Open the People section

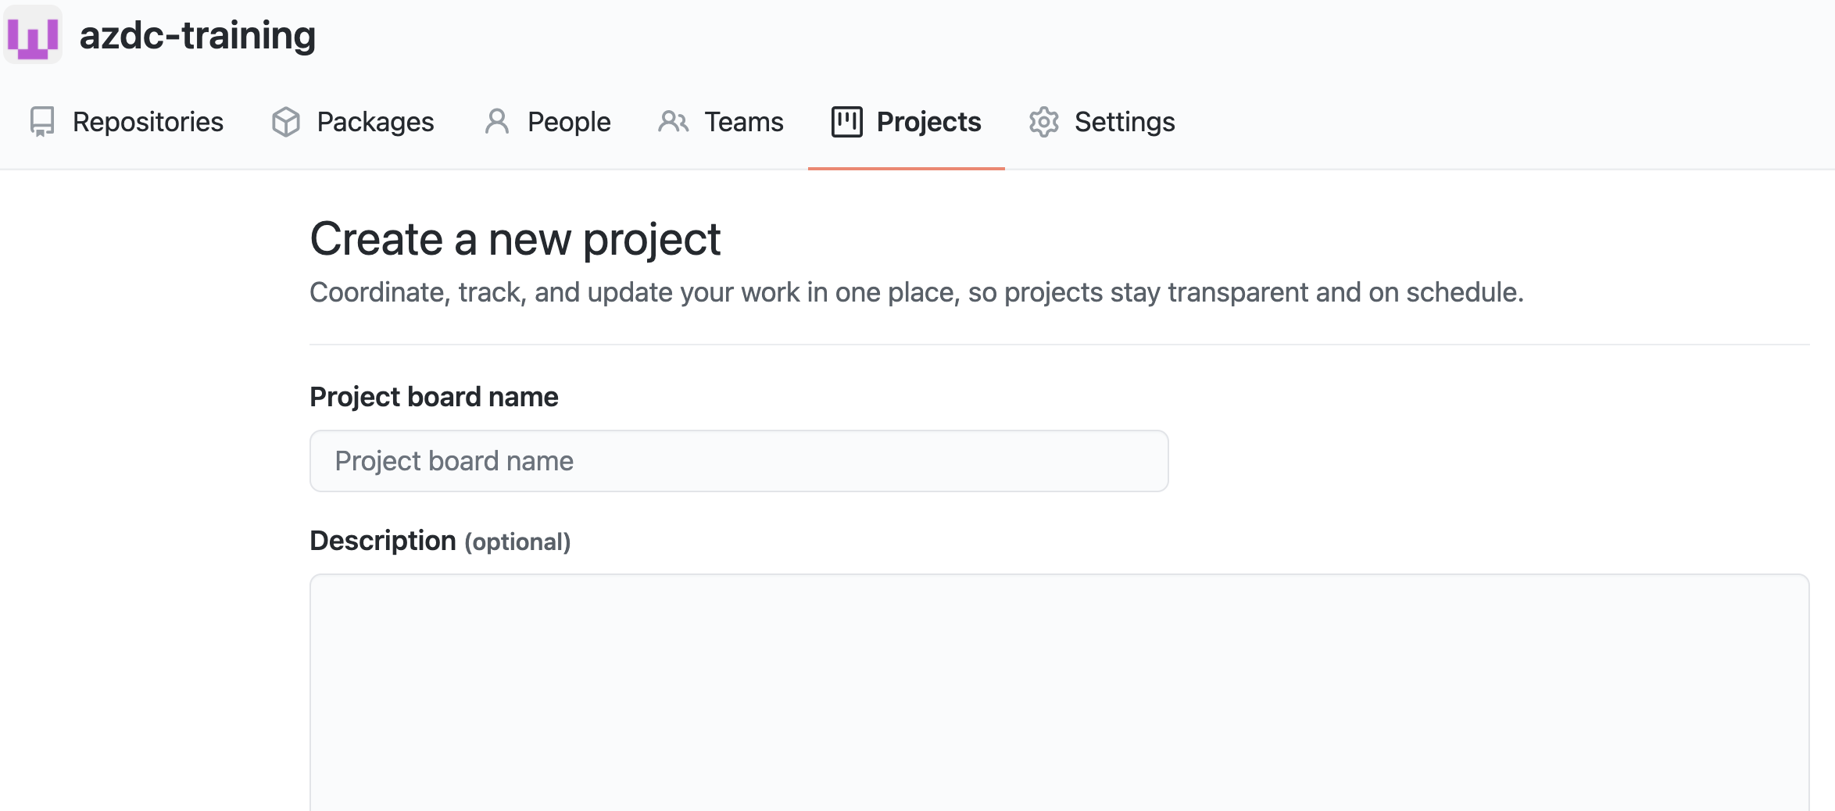[568, 122]
